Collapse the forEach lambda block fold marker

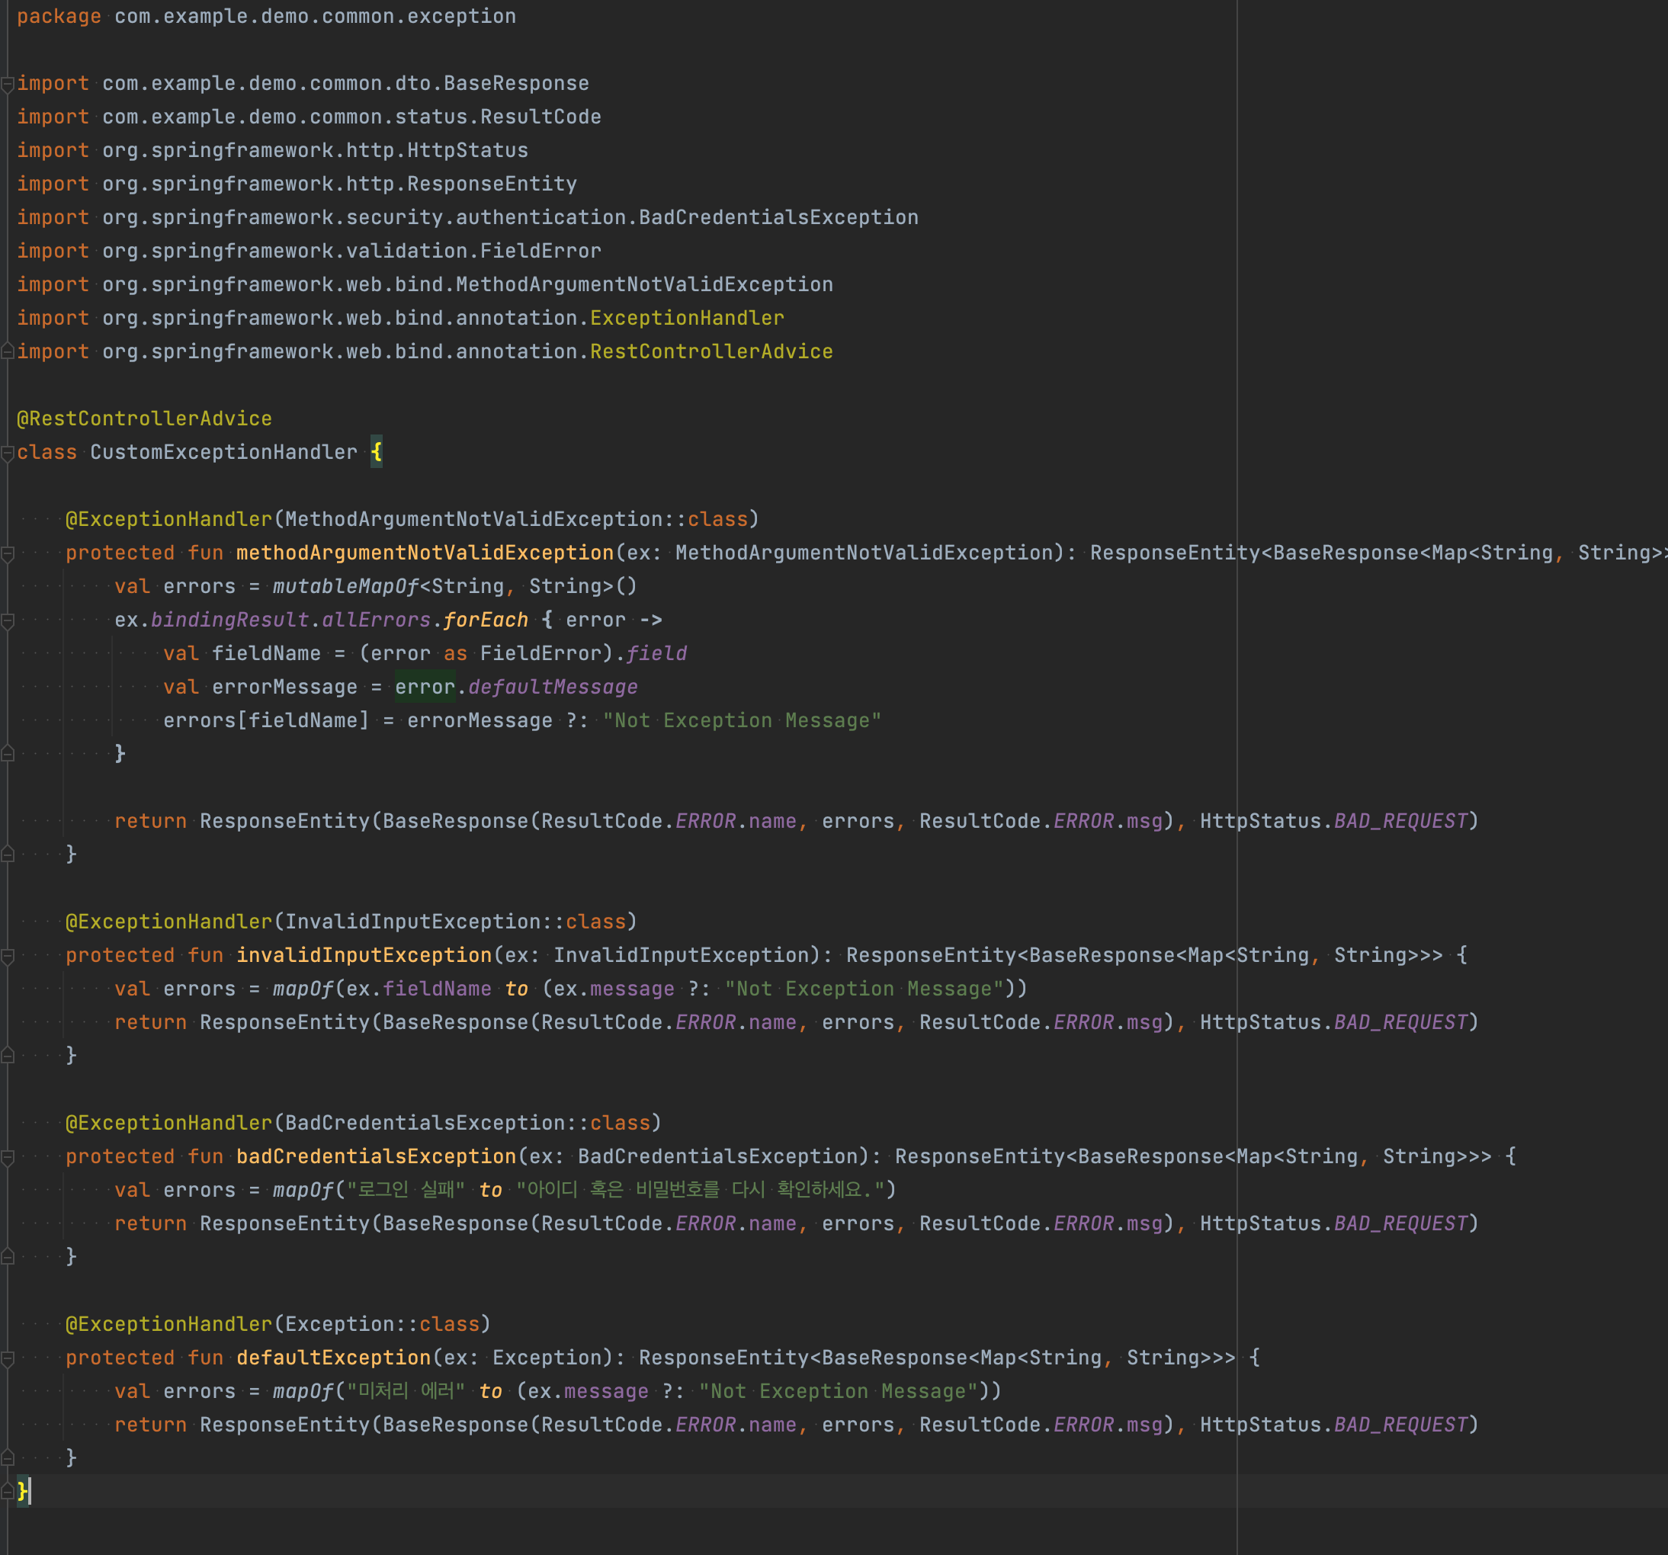tap(8, 620)
